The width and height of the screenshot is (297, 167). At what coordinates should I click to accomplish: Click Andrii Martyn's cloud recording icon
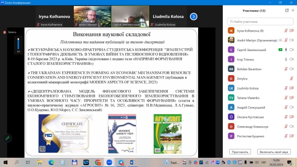280,40
